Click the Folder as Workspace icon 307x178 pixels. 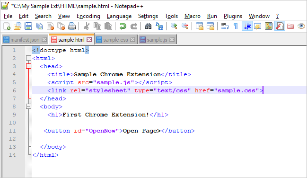(290, 26)
